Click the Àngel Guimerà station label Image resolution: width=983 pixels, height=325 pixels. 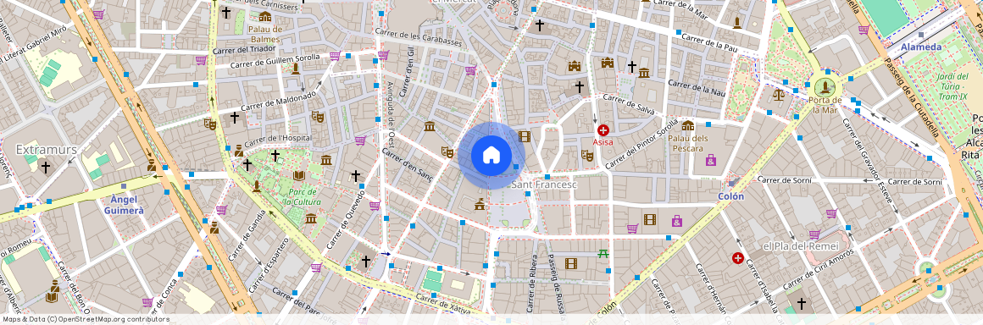point(123,205)
